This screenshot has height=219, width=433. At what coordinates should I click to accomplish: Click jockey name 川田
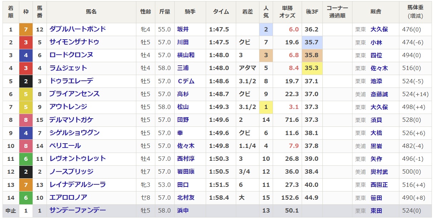183,43
